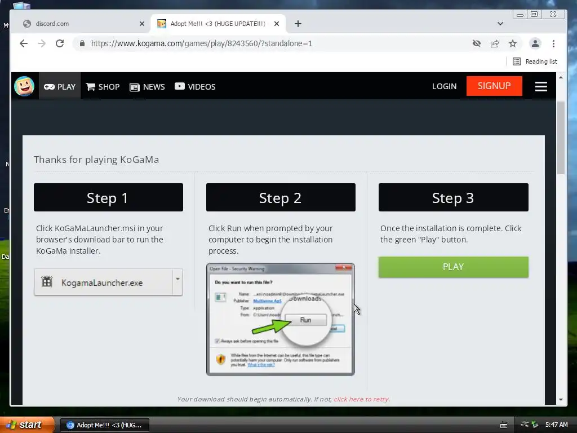
Task: Click the crossed-out eye tracking icon
Action: pyautogui.click(x=477, y=43)
